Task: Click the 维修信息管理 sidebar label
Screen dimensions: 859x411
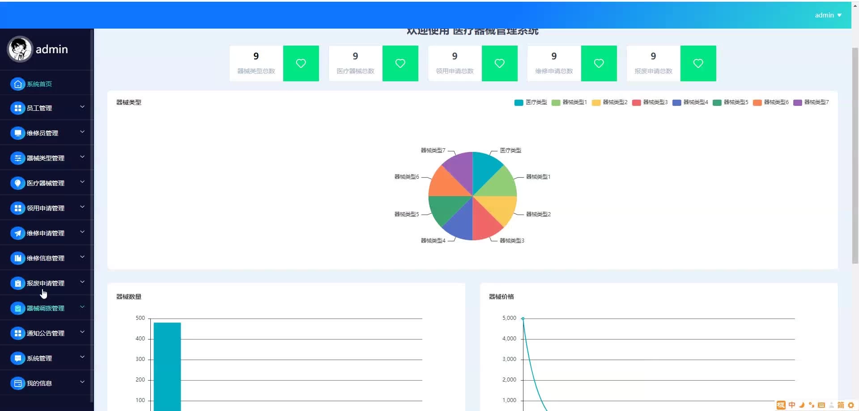Action: [45, 258]
